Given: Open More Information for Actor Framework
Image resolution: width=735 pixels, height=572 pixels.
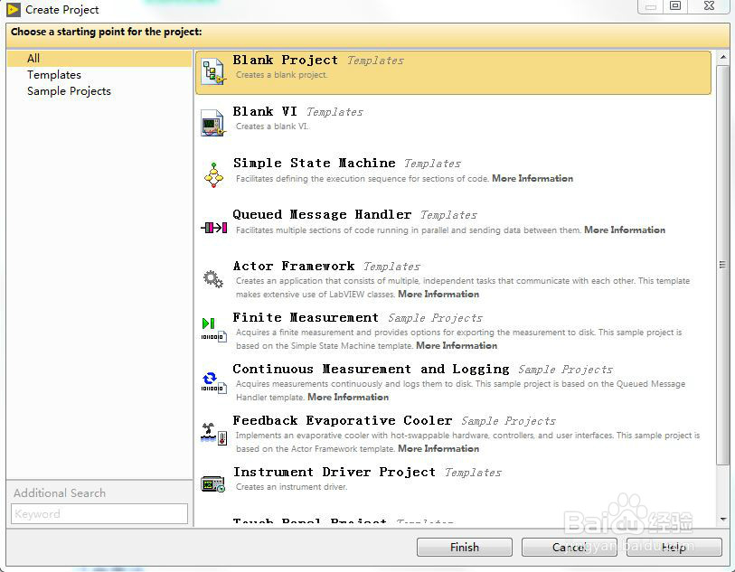Looking at the screenshot, I should [x=438, y=295].
